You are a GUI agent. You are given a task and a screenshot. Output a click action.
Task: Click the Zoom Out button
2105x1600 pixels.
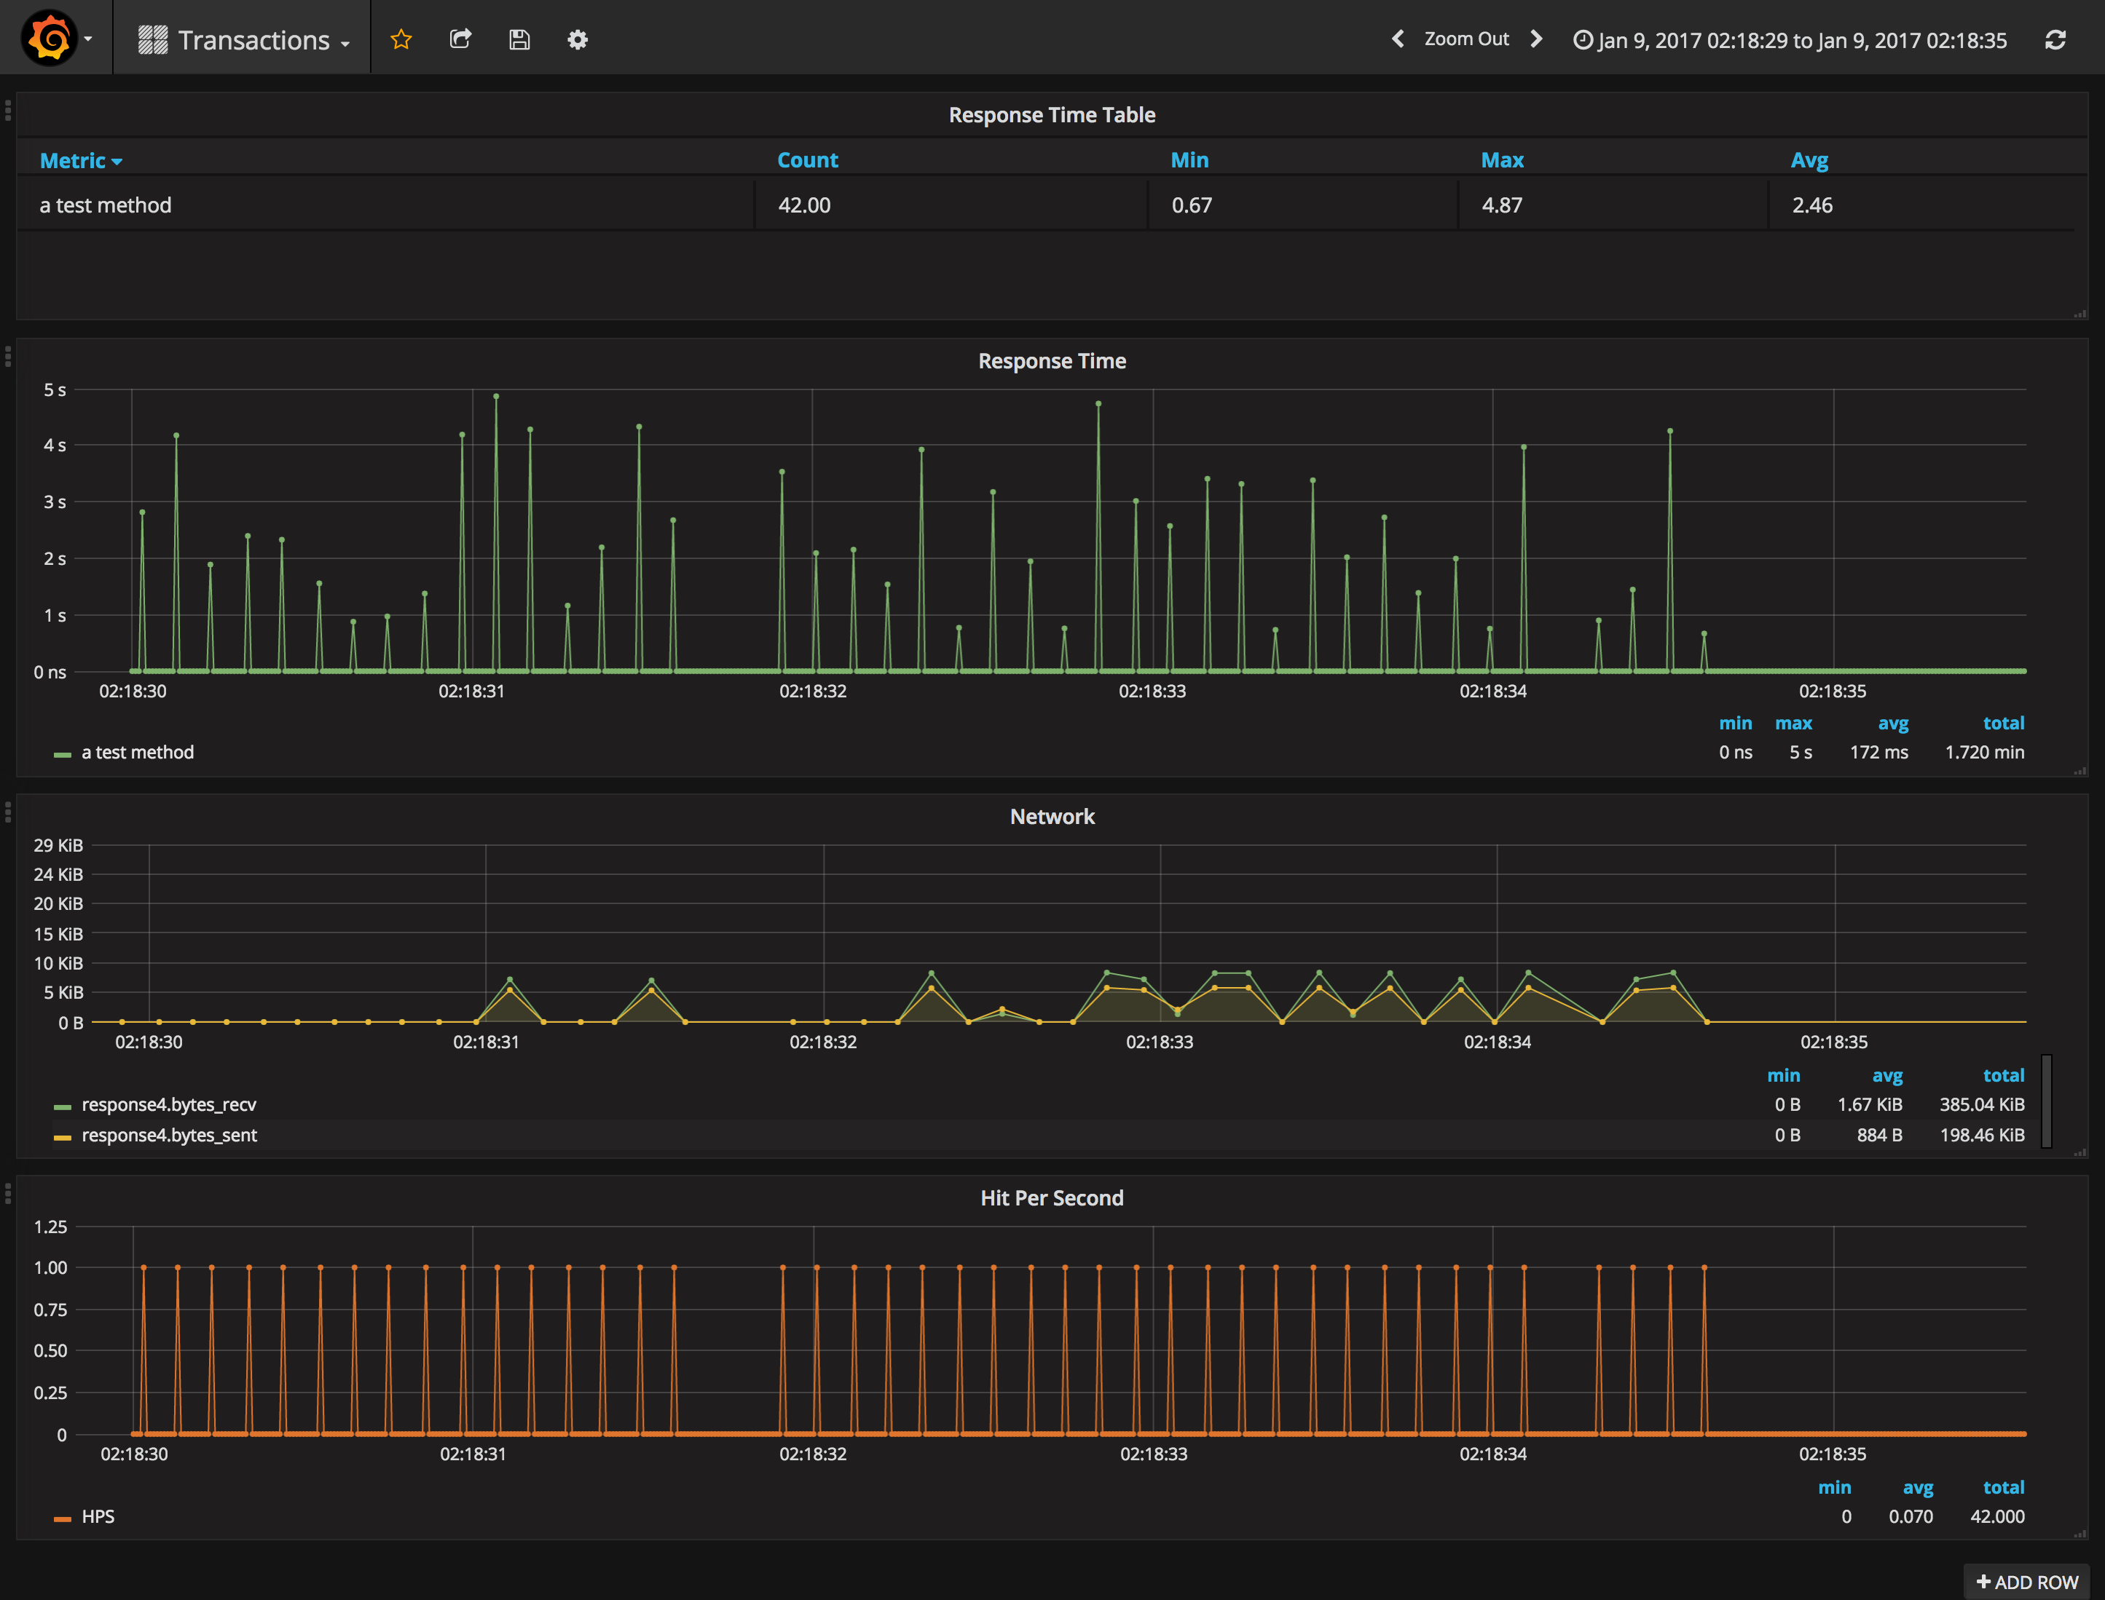(x=1466, y=39)
